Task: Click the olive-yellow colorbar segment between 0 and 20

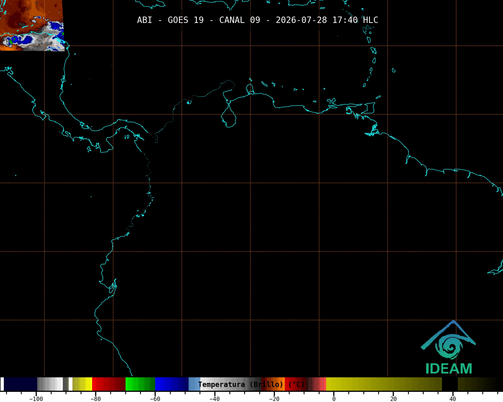Action: tap(384, 384)
